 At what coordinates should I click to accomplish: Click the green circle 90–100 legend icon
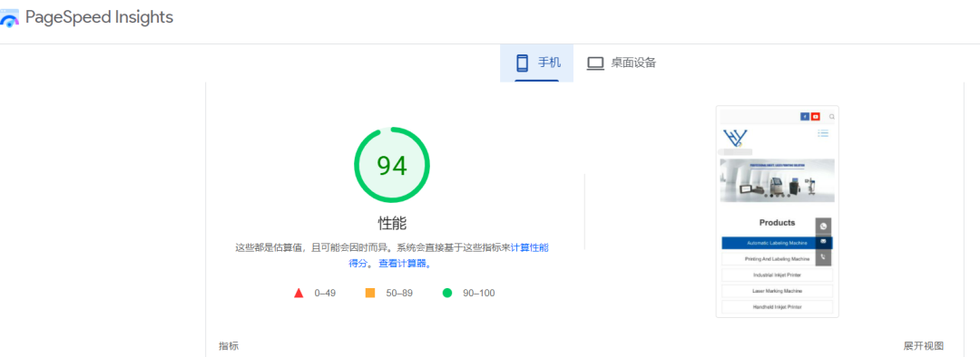(x=446, y=293)
